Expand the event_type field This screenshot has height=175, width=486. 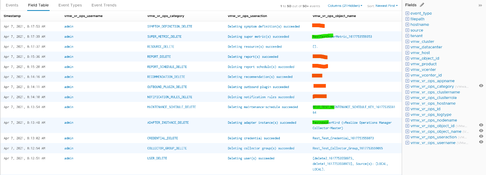(x=407, y=13)
